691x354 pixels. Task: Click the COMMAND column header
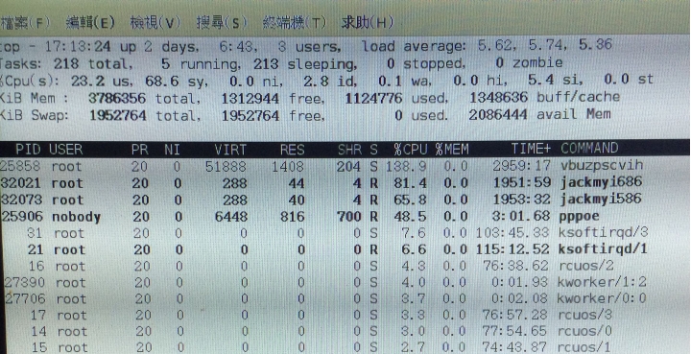(x=589, y=148)
